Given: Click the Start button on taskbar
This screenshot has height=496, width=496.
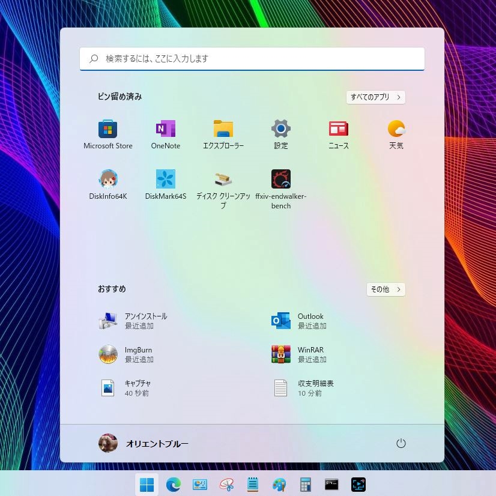Looking at the screenshot, I should (x=147, y=485).
